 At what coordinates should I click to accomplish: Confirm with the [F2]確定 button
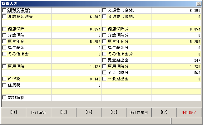tap(39, 113)
